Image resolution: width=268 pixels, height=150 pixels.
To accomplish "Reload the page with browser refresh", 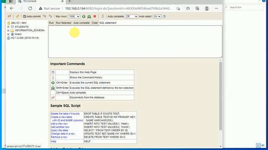I will pyautogui.click(x=30, y=8).
